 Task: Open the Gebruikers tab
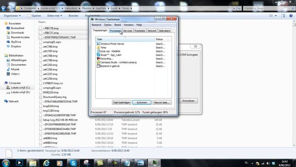(165, 31)
